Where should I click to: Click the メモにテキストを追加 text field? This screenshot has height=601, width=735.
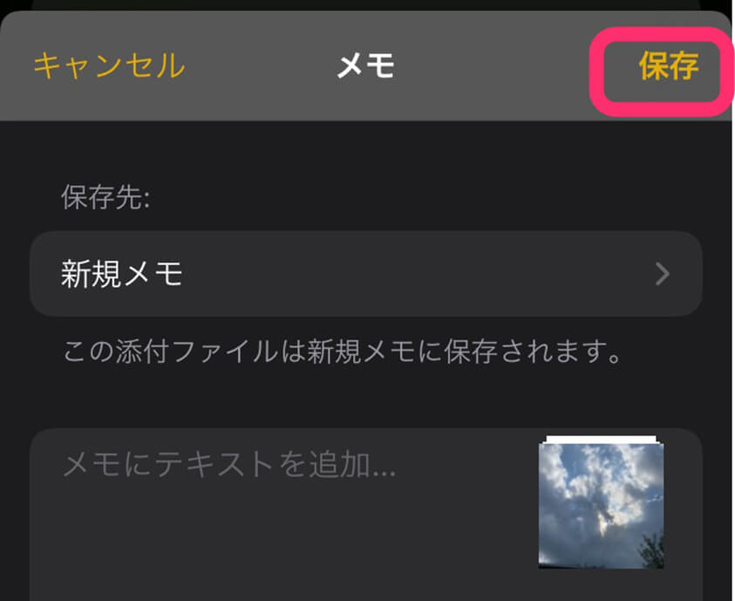point(366,515)
